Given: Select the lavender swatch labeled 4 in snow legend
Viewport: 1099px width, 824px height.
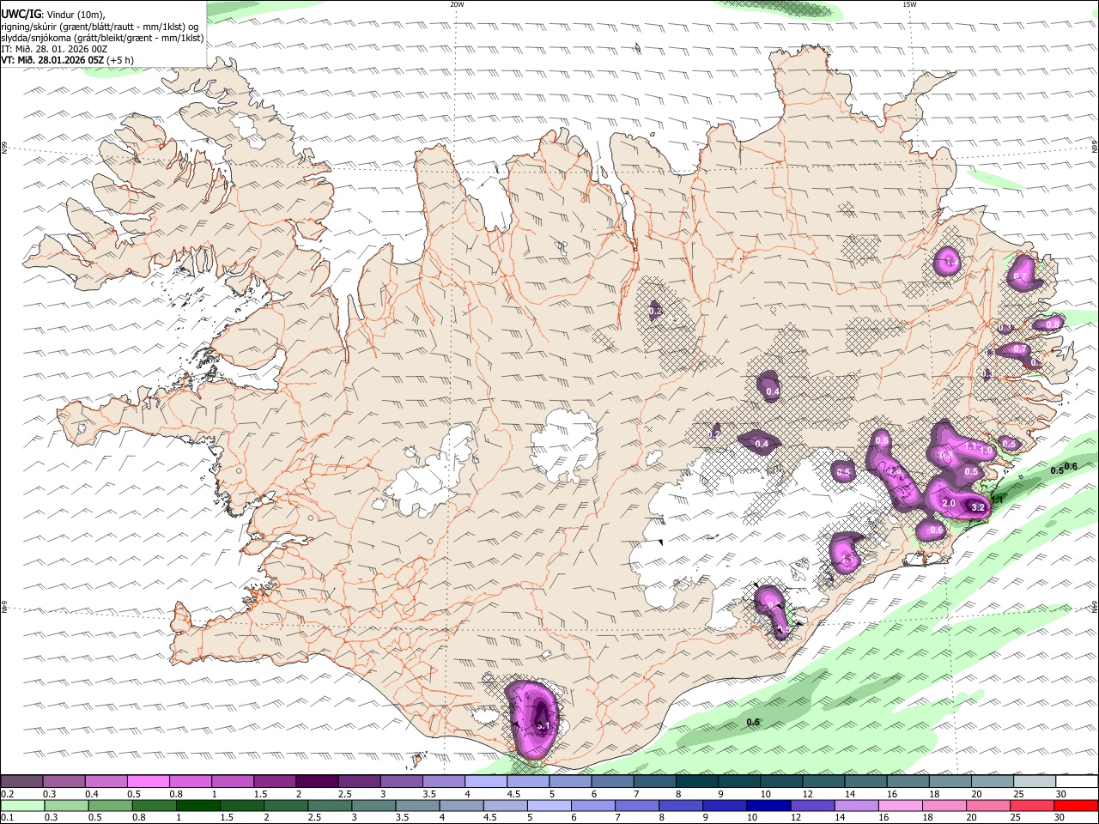Looking at the screenshot, I should click(x=486, y=782).
